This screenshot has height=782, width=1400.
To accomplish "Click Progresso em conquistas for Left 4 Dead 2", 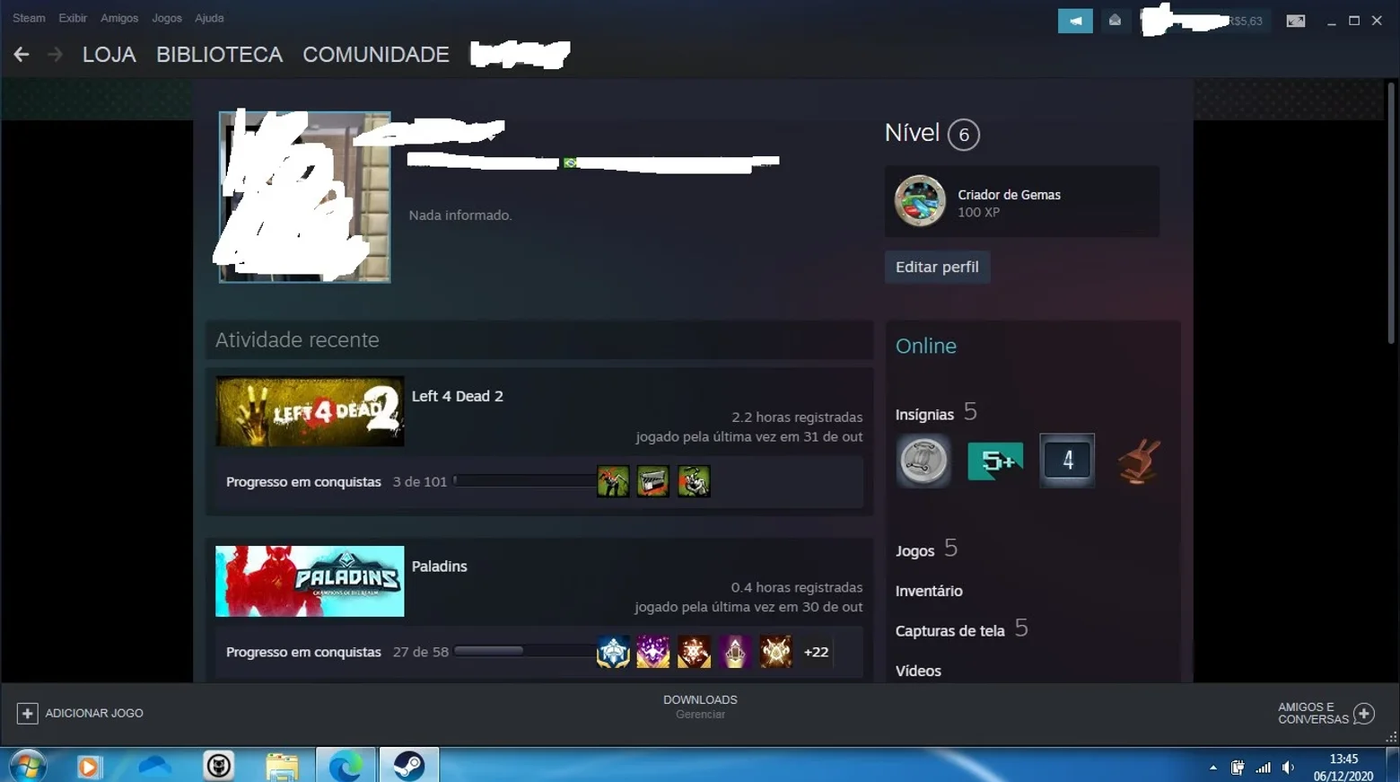I will click(x=303, y=482).
